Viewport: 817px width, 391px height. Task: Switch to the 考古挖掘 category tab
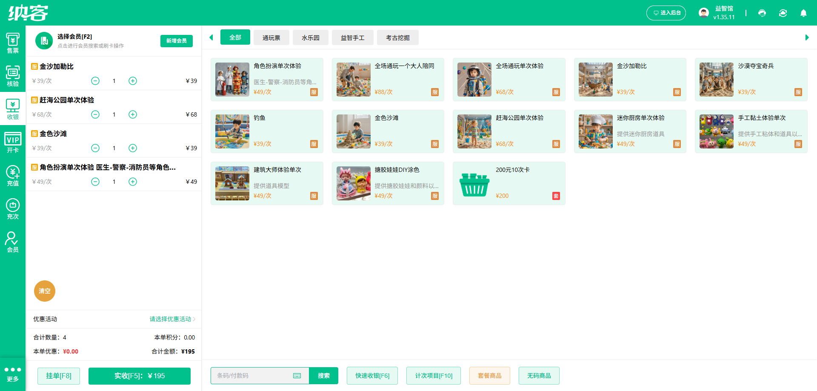[398, 37]
